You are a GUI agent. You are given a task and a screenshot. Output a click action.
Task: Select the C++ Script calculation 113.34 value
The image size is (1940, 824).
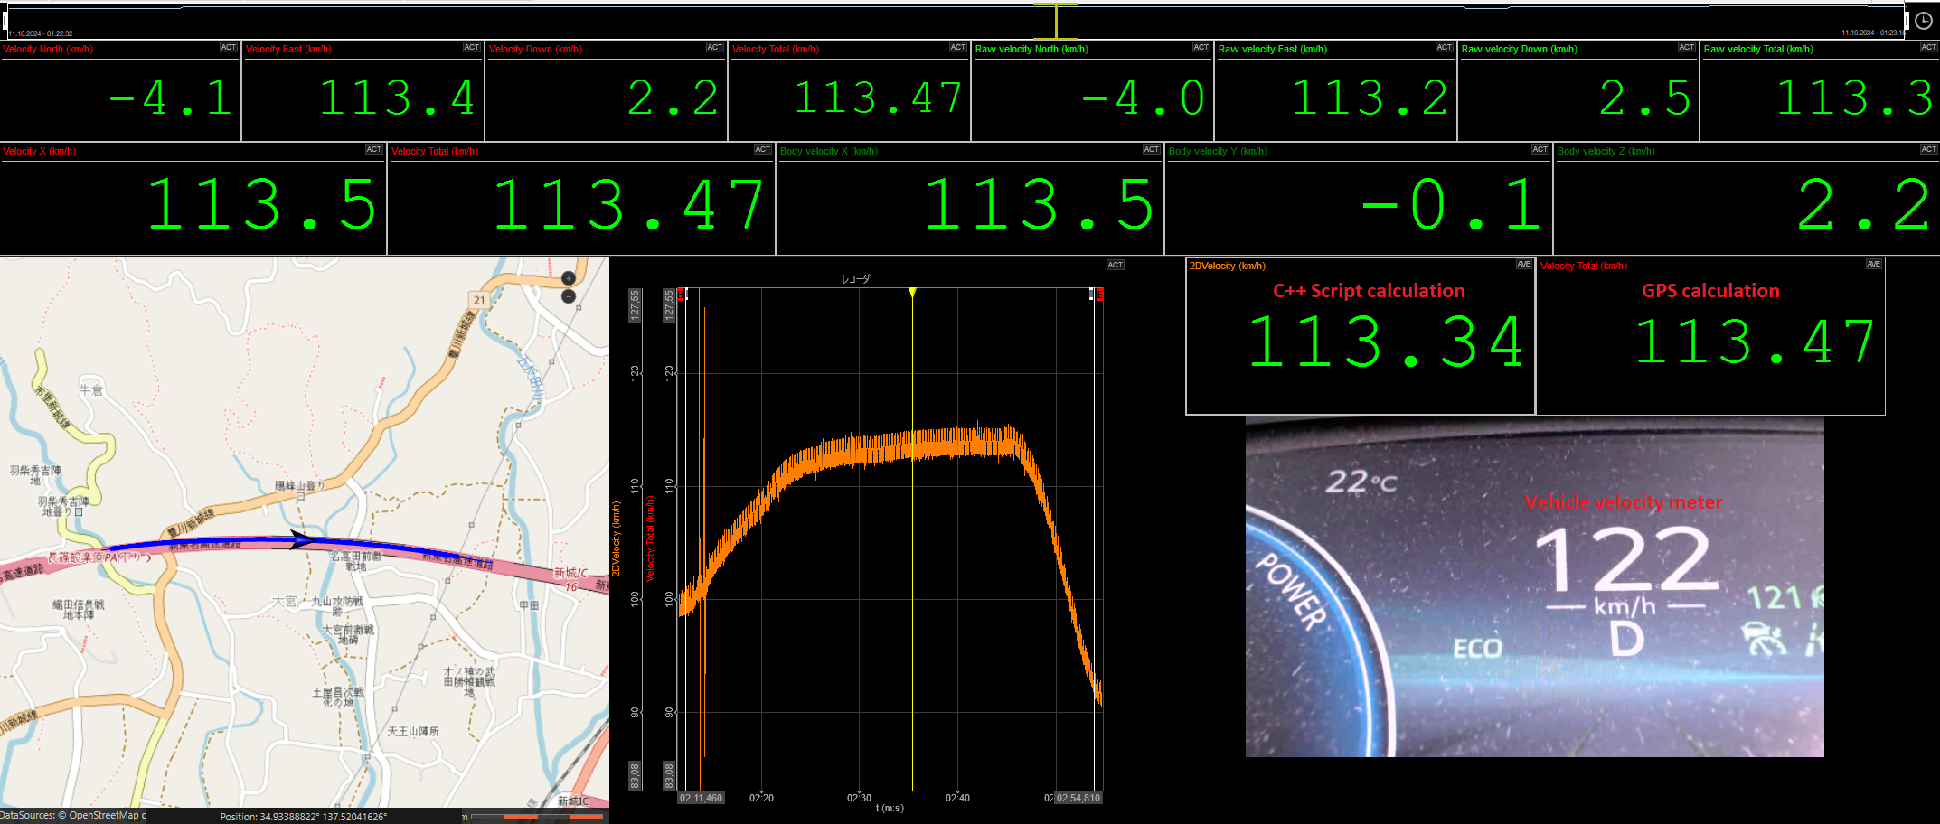(x=1387, y=342)
